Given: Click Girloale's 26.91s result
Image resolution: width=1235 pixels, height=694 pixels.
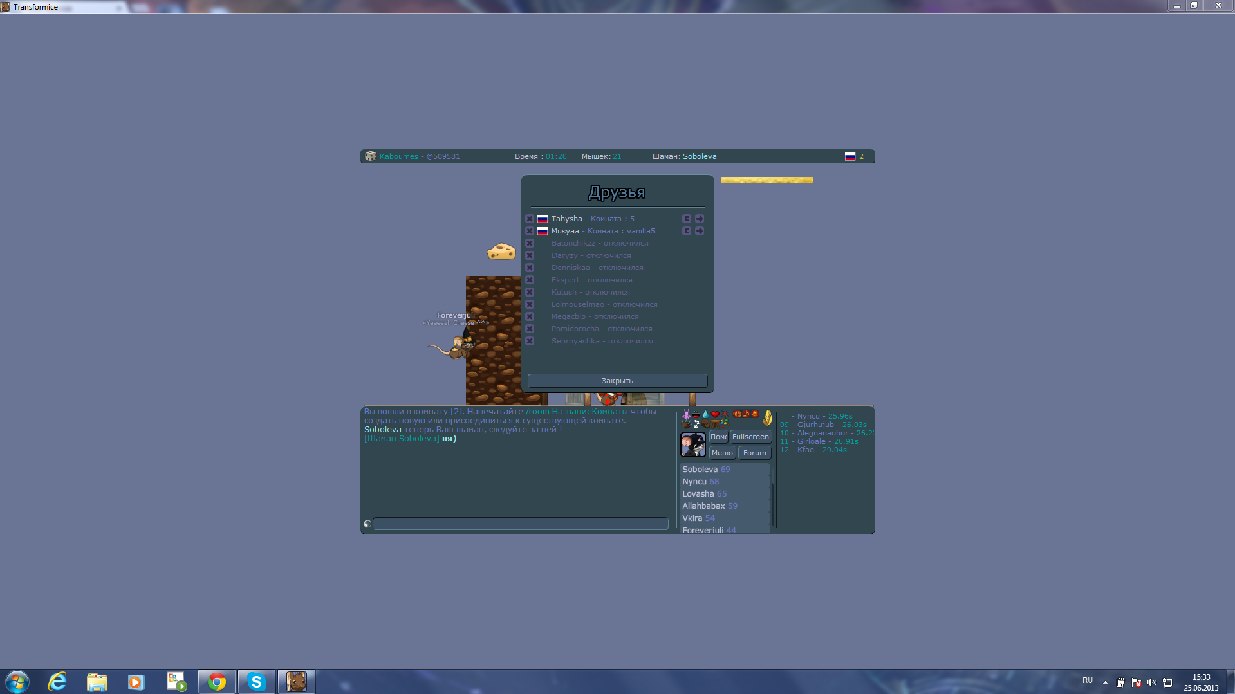Looking at the screenshot, I should click(819, 441).
